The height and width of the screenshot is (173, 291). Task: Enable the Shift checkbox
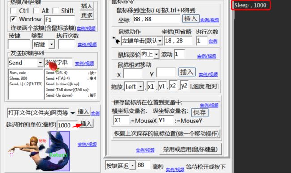[x=56, y=11]
